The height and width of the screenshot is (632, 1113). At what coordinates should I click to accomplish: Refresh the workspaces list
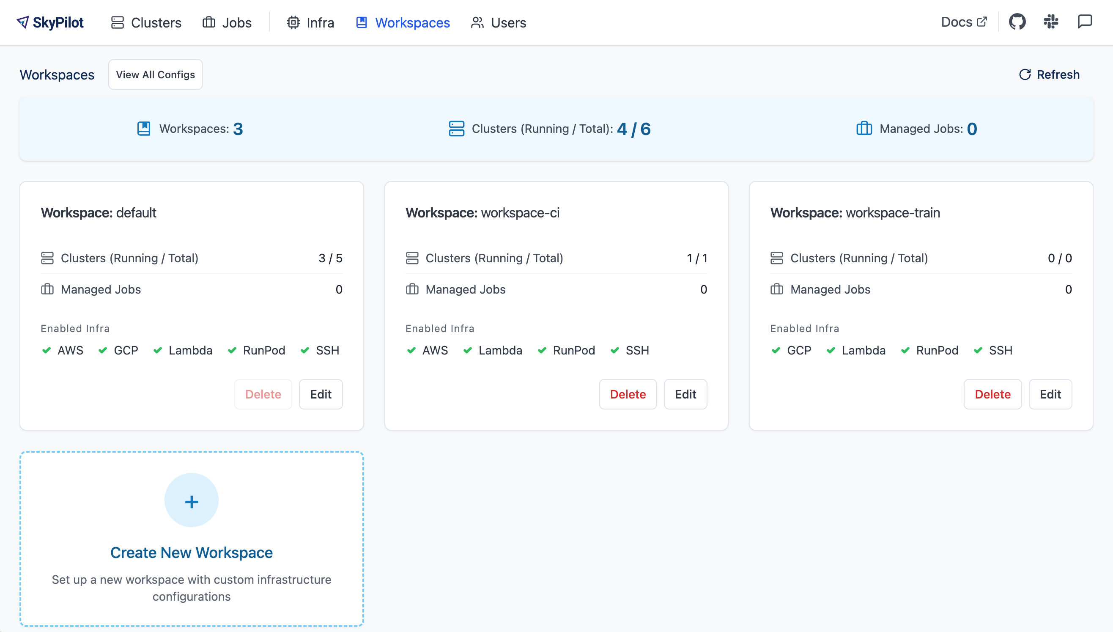point(1049,74)
